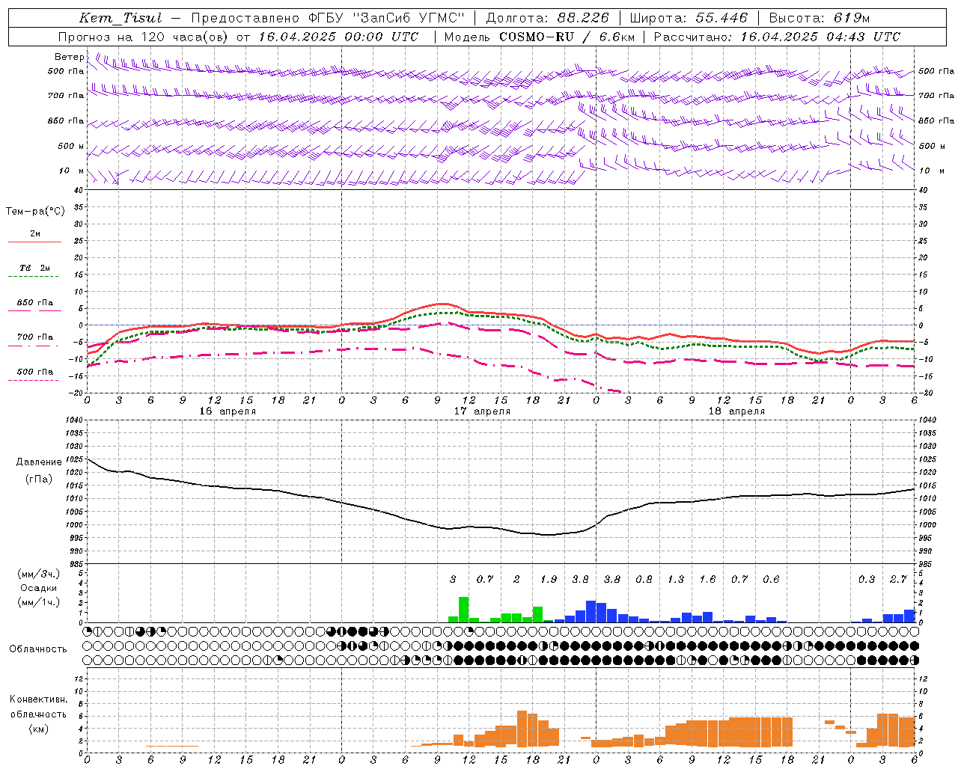Screen dimensions: 958x766
Task: Click the '(гПа)' unit under Давление
Action: click(x=39, y=479)
